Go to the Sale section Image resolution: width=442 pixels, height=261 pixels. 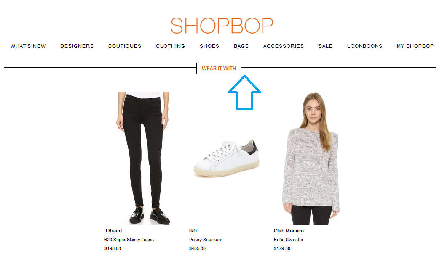tap(326, 46)
